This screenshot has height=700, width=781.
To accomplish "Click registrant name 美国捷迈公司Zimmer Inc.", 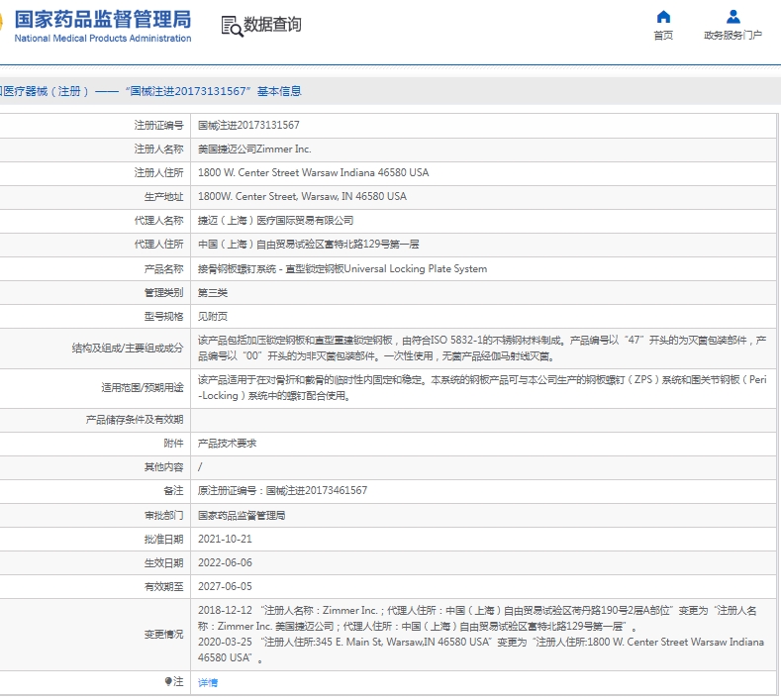I will [x=254, y=149].
